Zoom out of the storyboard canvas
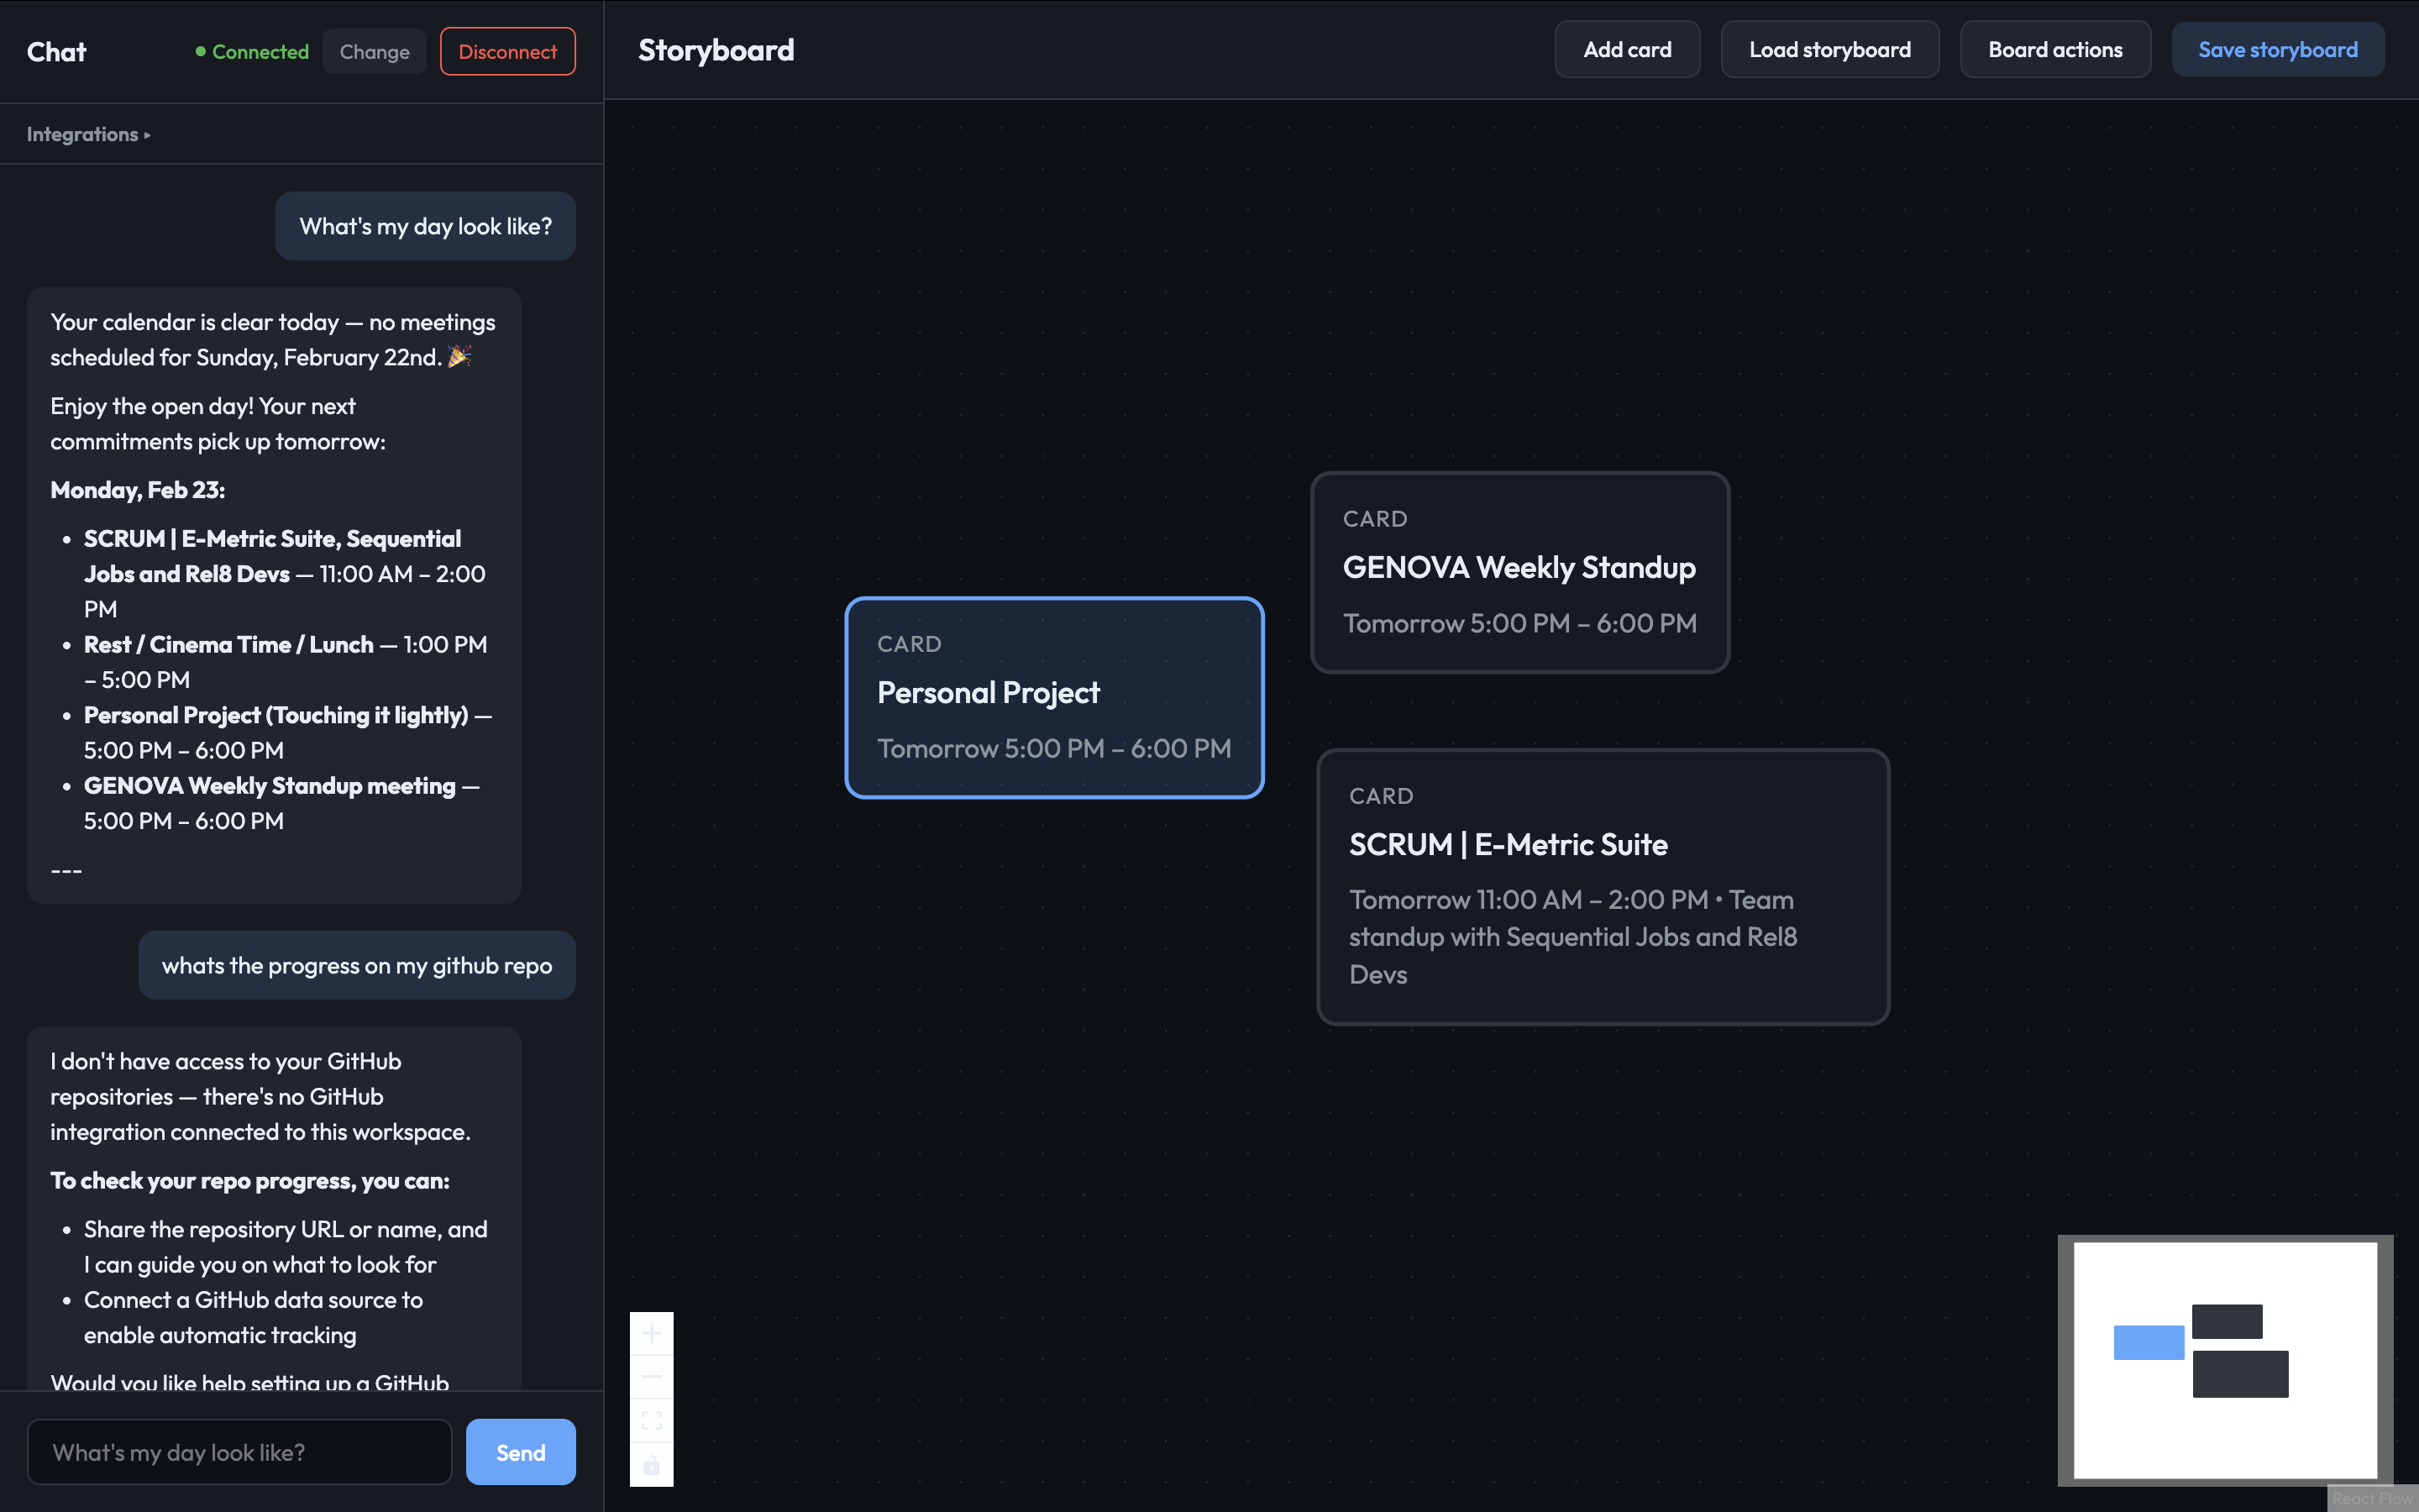The image size is (2419, 1512). [651, 1377]
